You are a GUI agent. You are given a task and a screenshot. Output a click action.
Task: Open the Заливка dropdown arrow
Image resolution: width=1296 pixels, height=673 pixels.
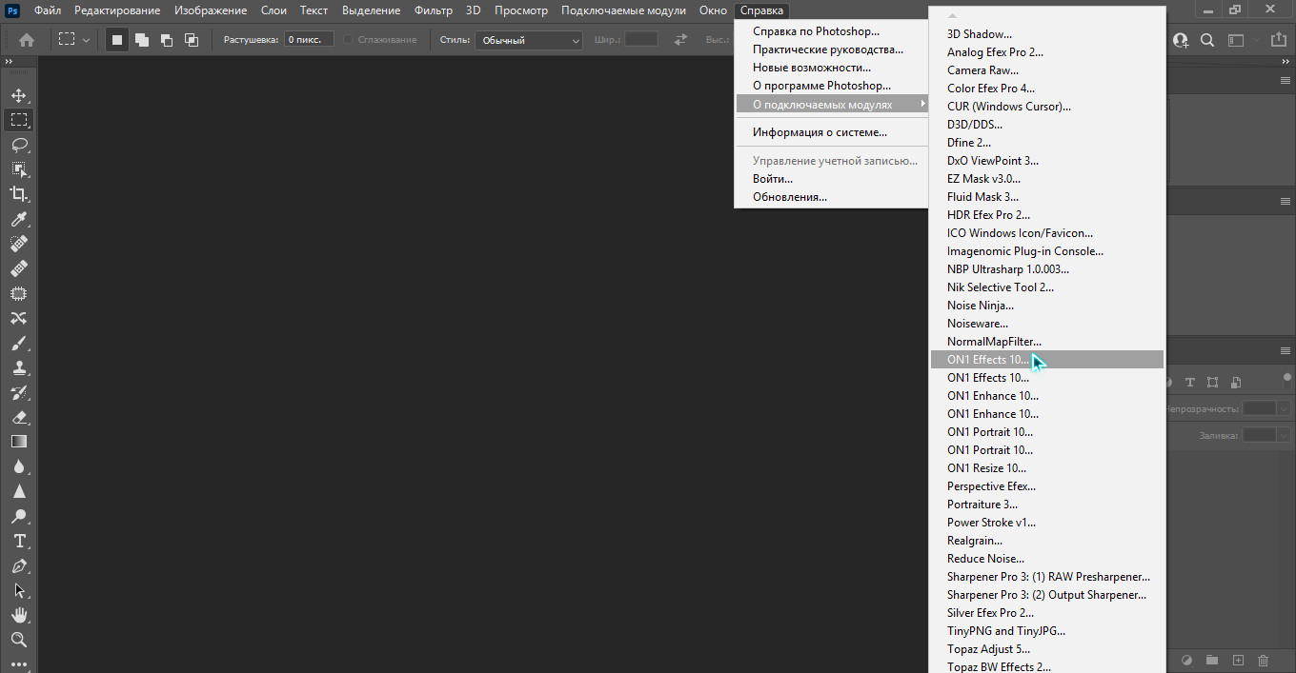pyautogui.click(x=1283, y=435)
